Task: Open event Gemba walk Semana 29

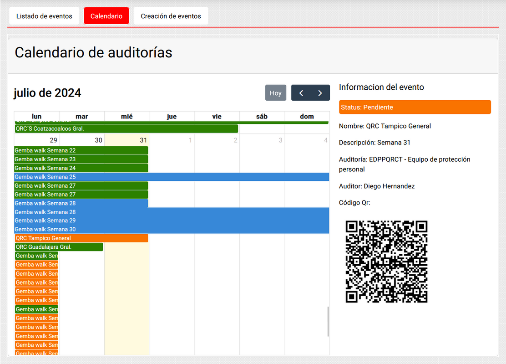Action: click(172, 220)
